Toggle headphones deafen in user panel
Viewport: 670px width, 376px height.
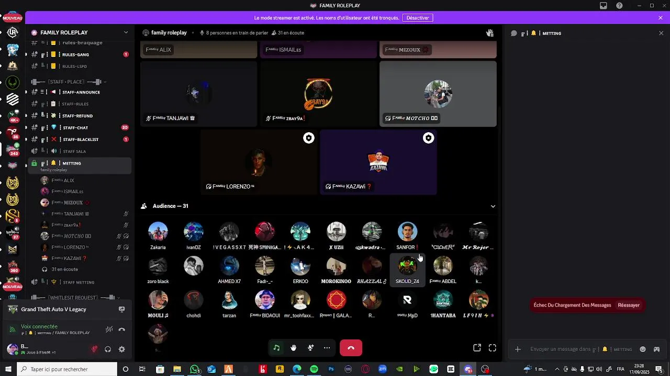[x=108, y=349]
